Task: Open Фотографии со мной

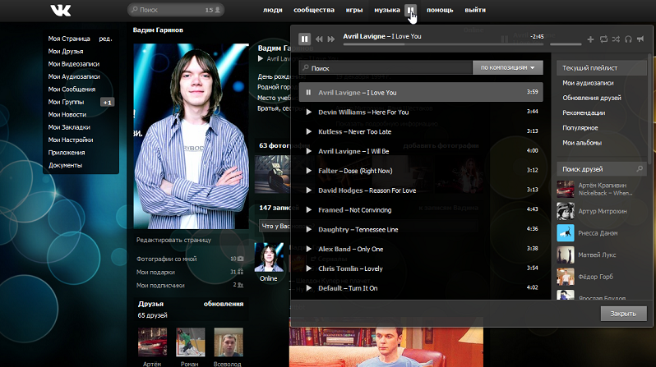Action: click(167, 259)
